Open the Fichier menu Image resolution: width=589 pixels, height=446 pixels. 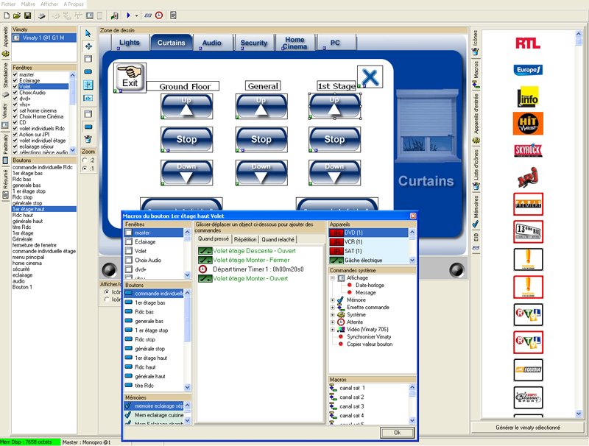point(10,4)
